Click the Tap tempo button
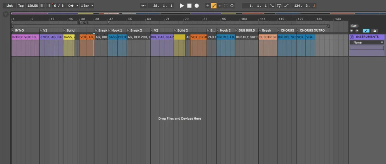 coord(21,6)
